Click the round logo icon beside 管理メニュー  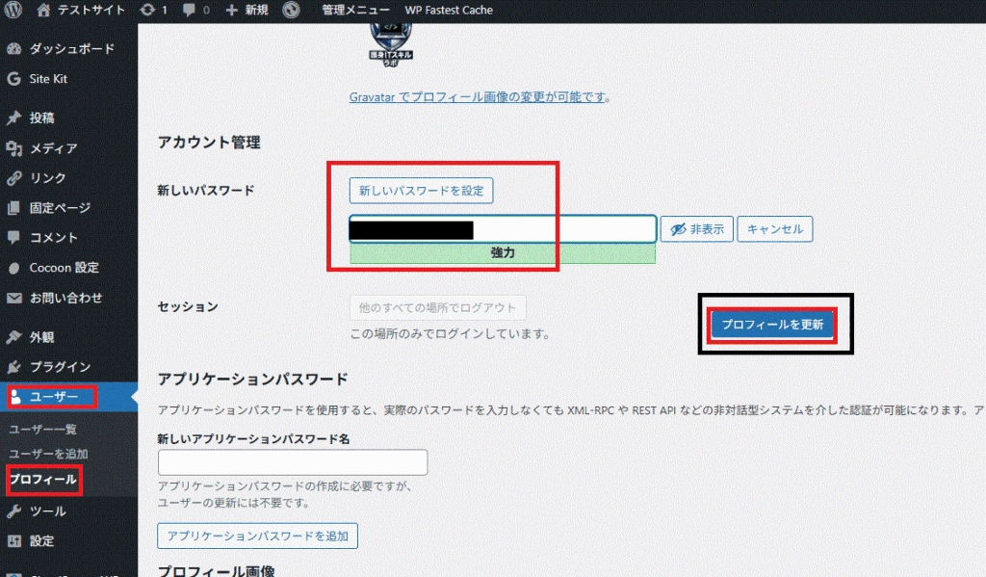click(x=291, y=10)
